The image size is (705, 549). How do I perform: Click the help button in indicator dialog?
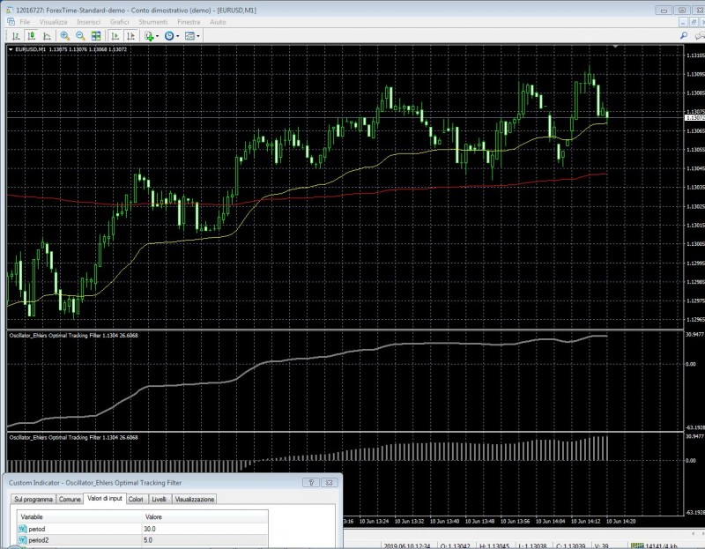(x=312, y=483)
